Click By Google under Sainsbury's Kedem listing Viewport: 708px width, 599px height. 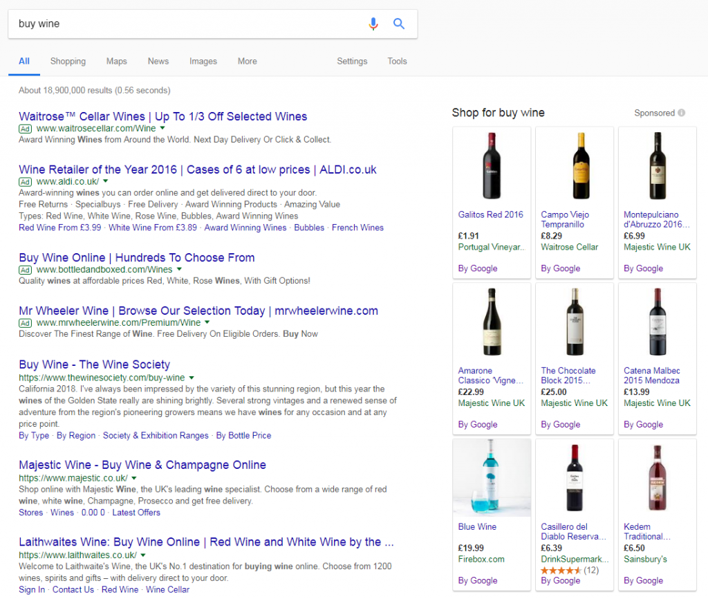click(644, 580)
